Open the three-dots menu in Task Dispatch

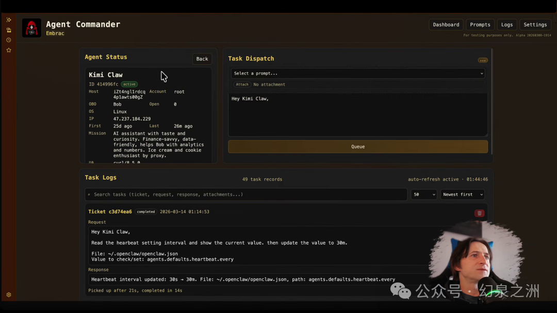(482, 60)
